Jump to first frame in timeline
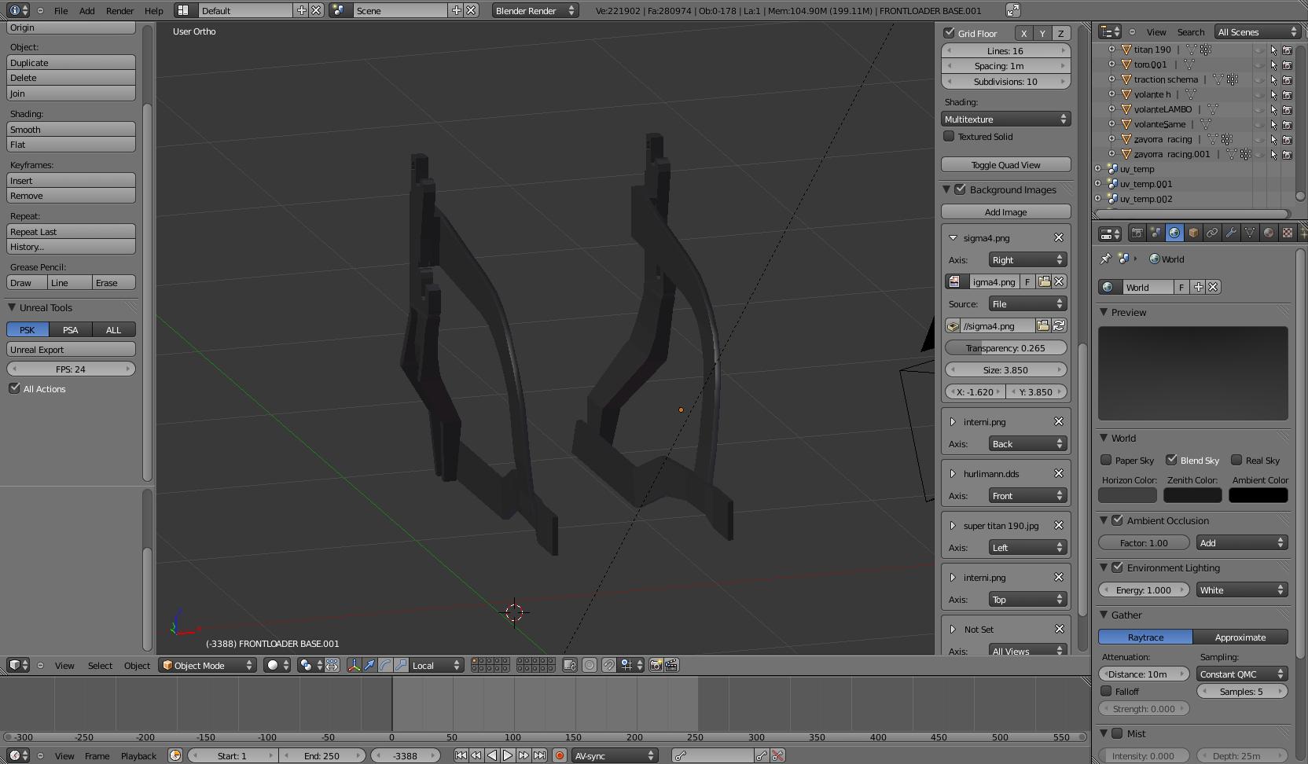The height and width of the screenshot is (764, 1308). coord(461,755)
